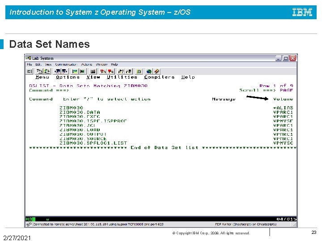
Task: Click the Print Screen toolbar icon
Action: click(x=30, y=71)
